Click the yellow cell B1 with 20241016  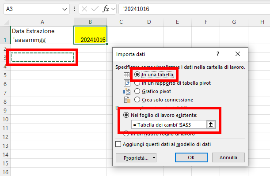point(91,35)
